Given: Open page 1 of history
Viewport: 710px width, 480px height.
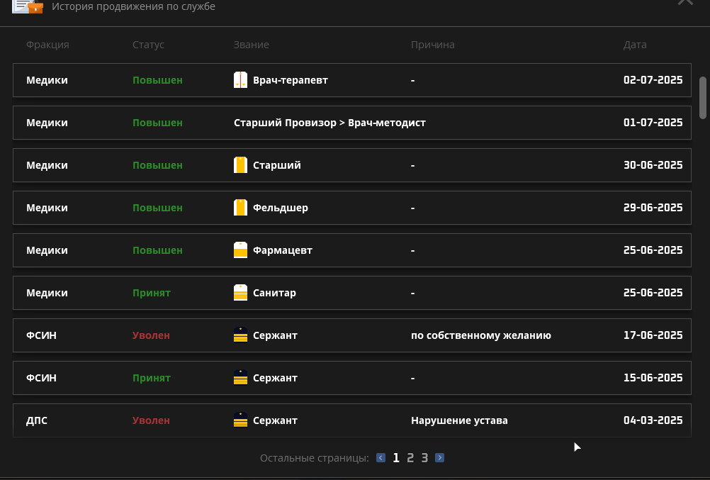Looking at the screenshot, I should (396, 458).
